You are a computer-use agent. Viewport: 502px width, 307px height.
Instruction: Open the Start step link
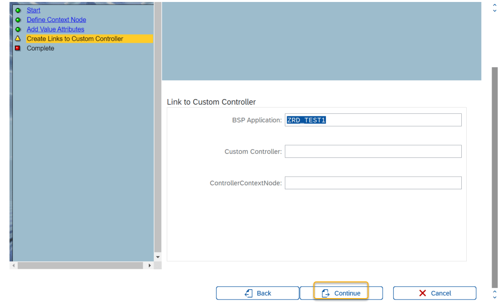[x=33, y=10]
